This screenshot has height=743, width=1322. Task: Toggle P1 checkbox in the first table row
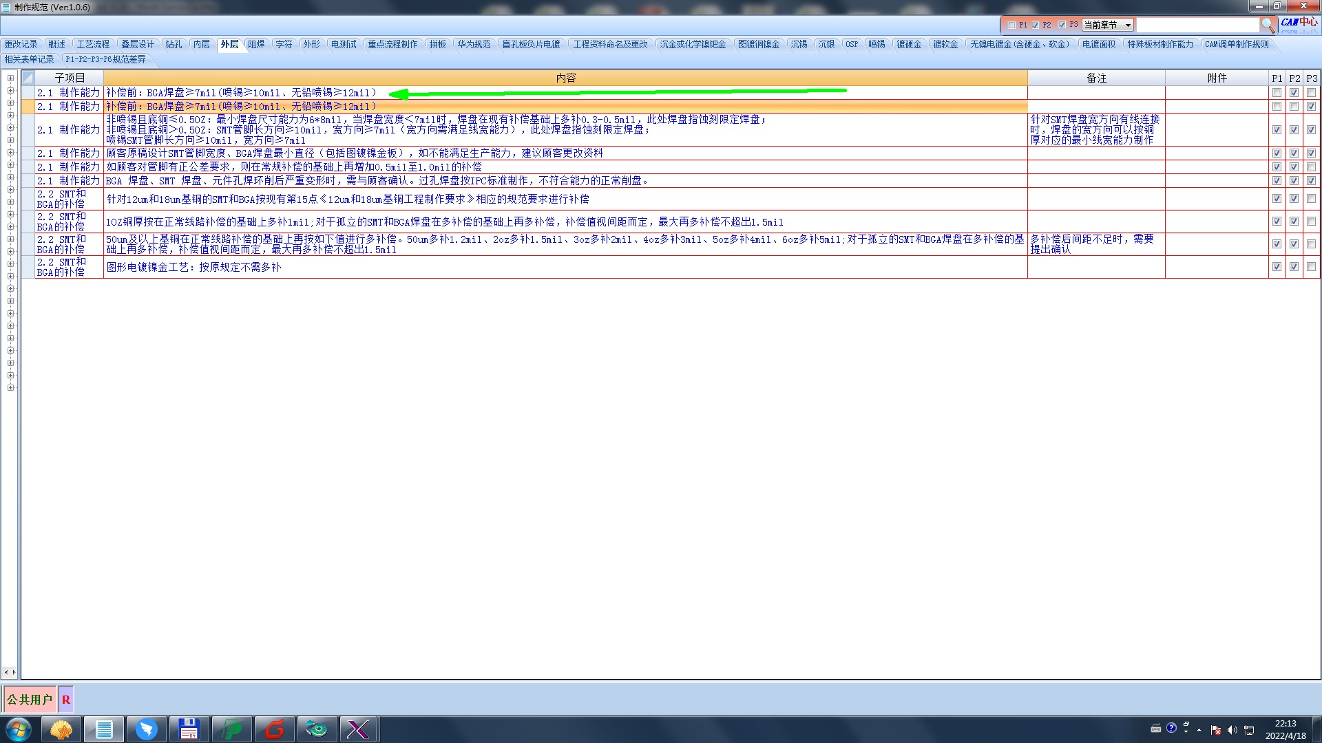(x=1277, y=93)
